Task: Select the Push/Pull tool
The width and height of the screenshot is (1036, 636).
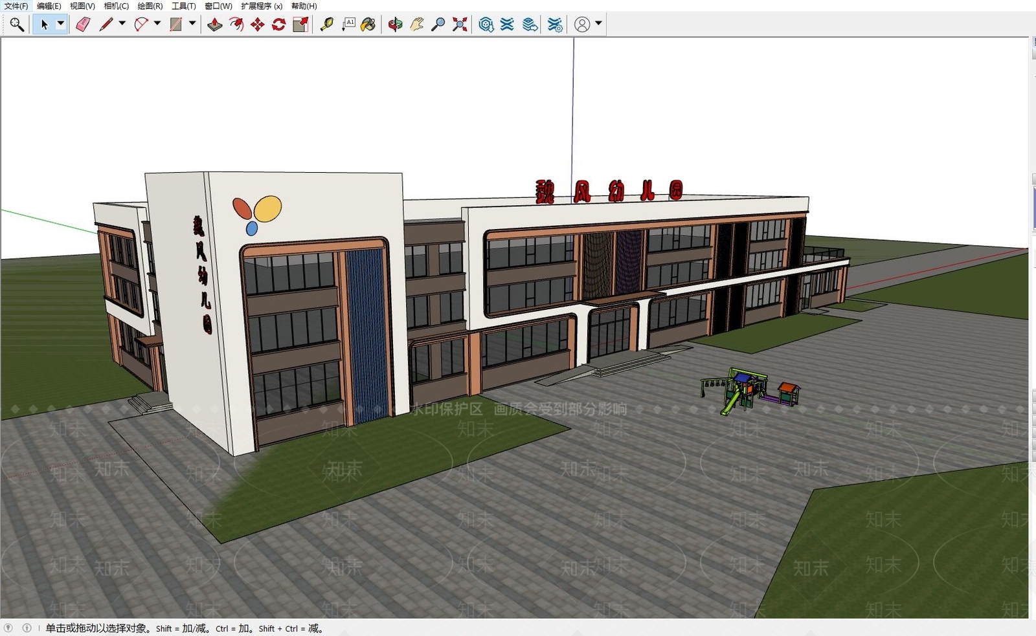Action: pos(215,25)
